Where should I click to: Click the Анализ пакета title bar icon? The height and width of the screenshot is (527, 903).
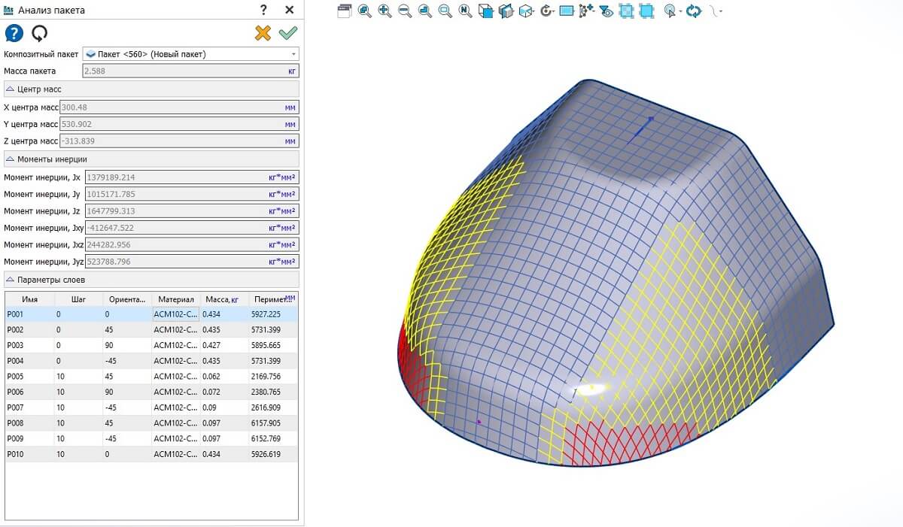click(8, 11)
